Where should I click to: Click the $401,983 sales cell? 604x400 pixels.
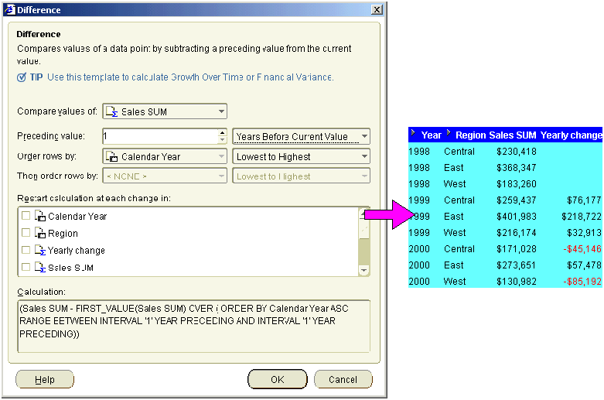(x=516, y=217)
